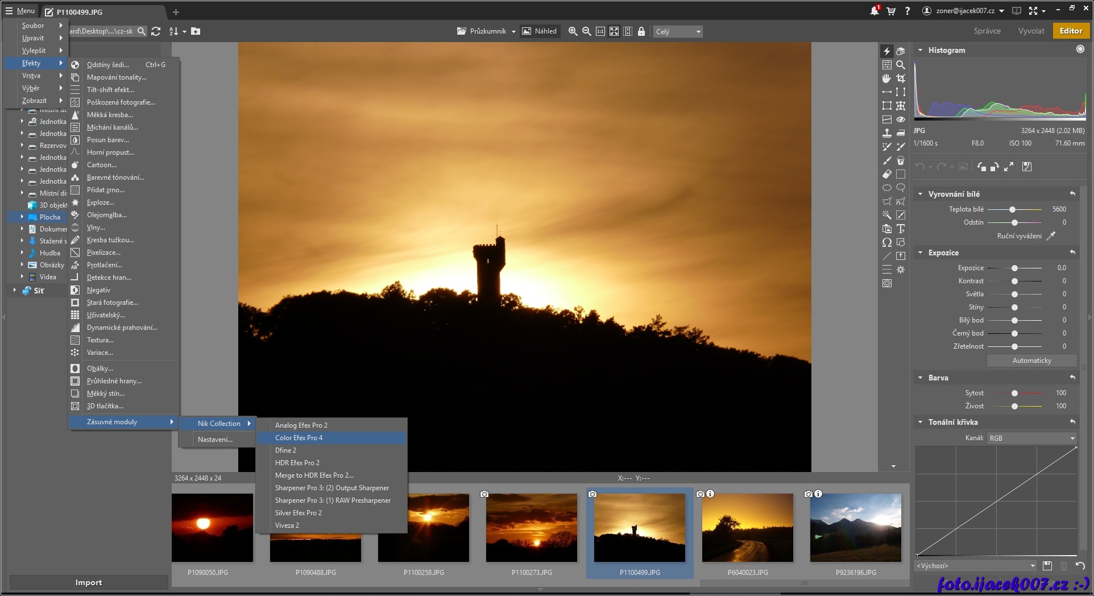Switch to the Vyvolat tab
Screen dimensions: 1094x596
click(1031, 31)
